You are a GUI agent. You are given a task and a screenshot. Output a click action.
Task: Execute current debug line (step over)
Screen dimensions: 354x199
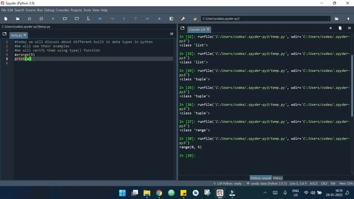[112, 19]
